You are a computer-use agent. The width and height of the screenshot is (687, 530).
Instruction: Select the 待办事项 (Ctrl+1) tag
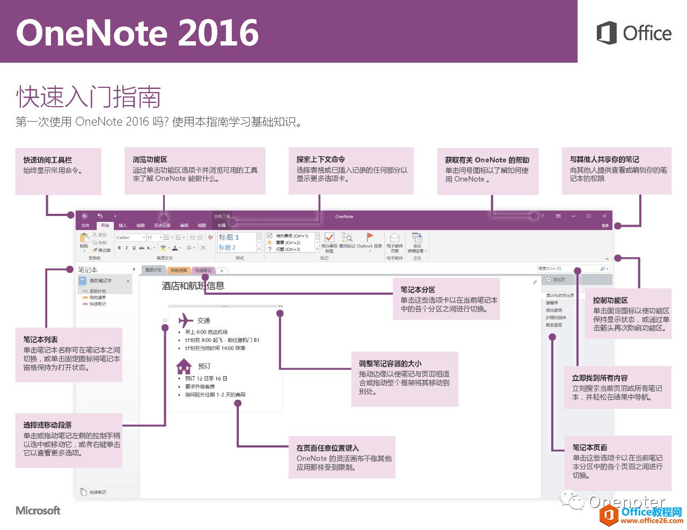pos(291,236)
